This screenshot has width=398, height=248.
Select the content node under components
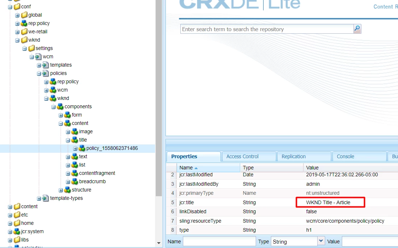80,123
